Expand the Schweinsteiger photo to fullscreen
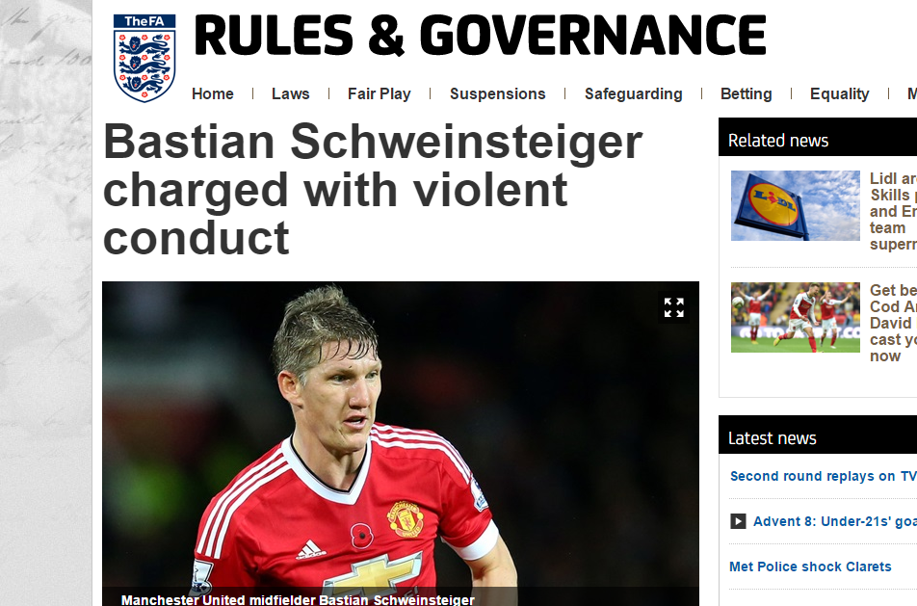The height and width of the screenshot is (606, 917). [673, 307]
